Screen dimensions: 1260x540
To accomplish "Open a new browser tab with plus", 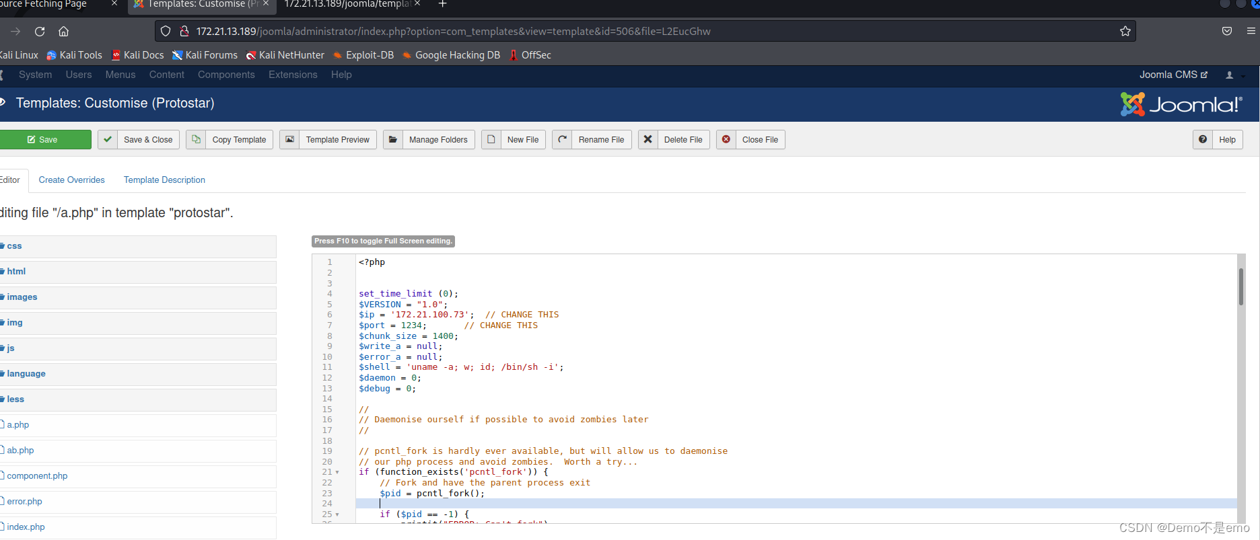I will point(442,4).
